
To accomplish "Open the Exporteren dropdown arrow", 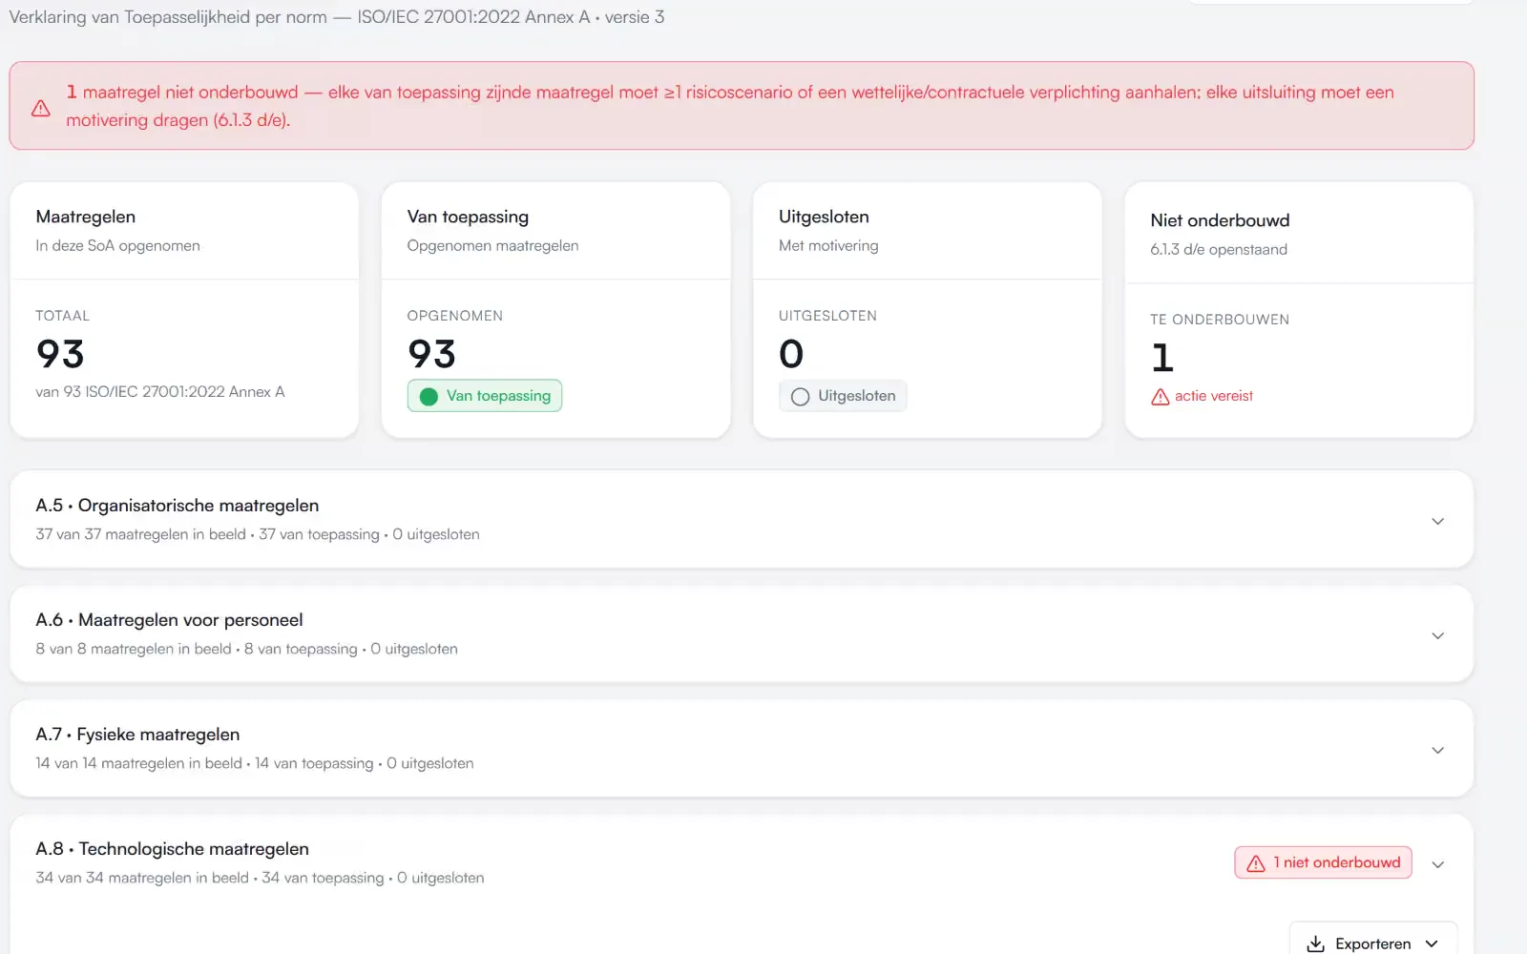I will click(1432, 944).
